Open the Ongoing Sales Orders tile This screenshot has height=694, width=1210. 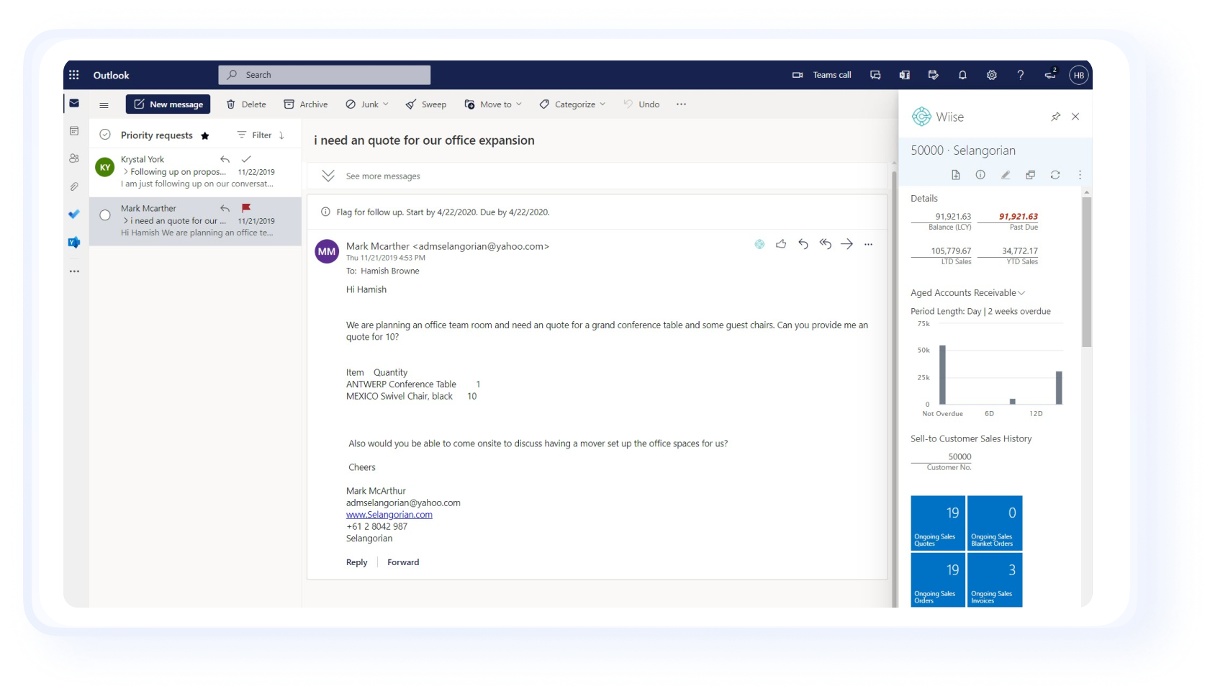(938, 580)
